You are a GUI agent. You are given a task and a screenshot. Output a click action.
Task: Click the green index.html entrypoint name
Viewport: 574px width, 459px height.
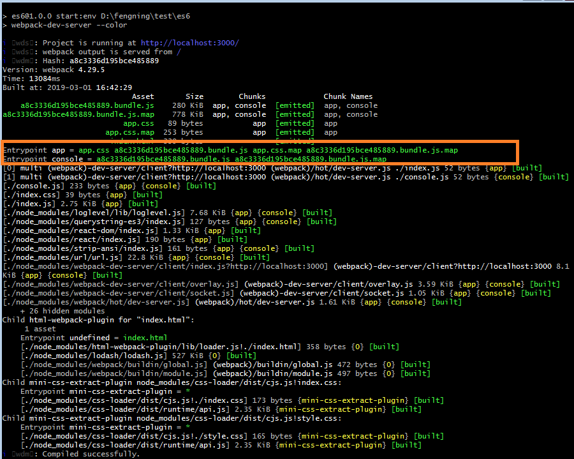coord(145,338)
